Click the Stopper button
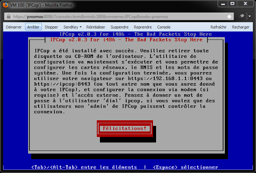 (x=51, y=27)
